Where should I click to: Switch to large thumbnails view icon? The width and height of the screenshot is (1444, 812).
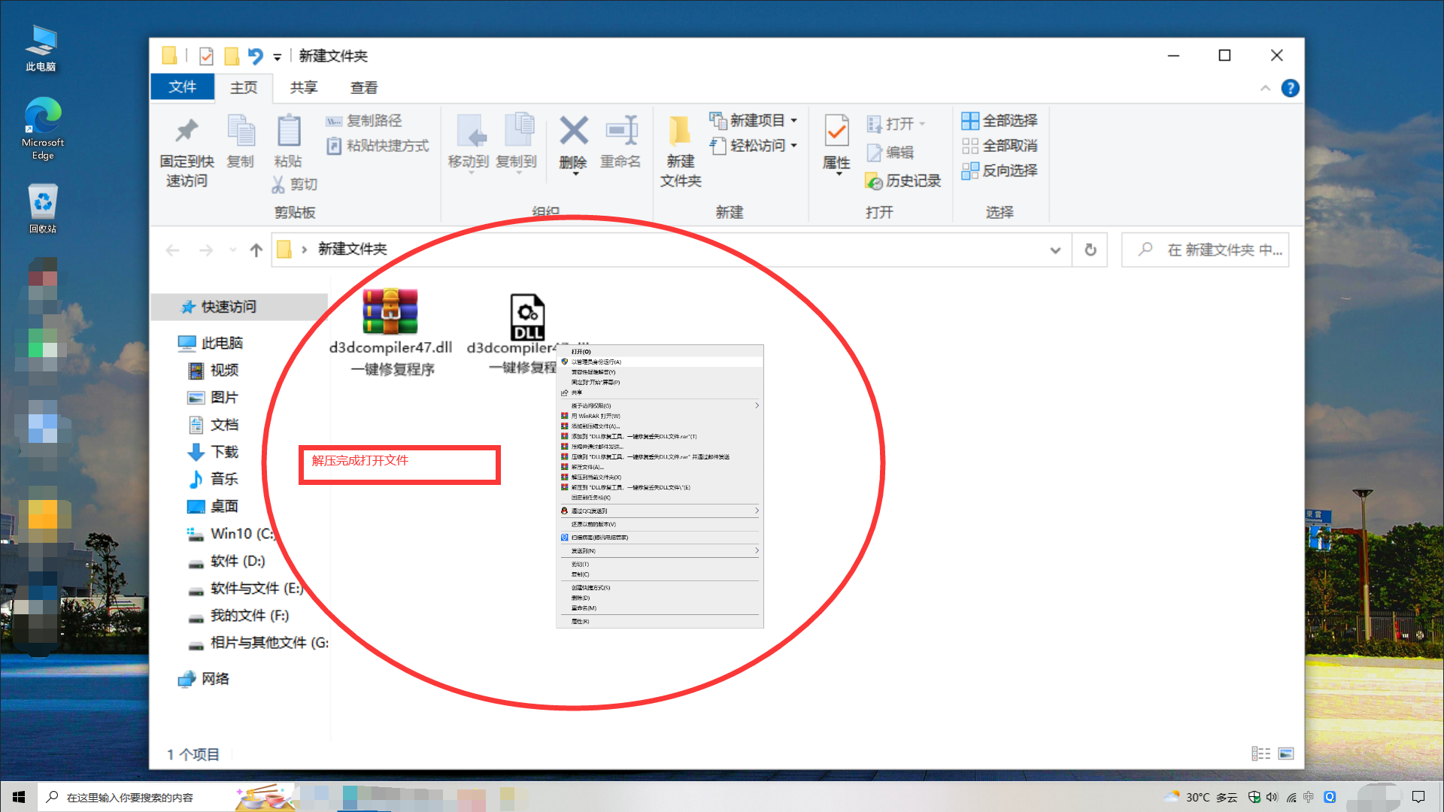(1286, 753)
